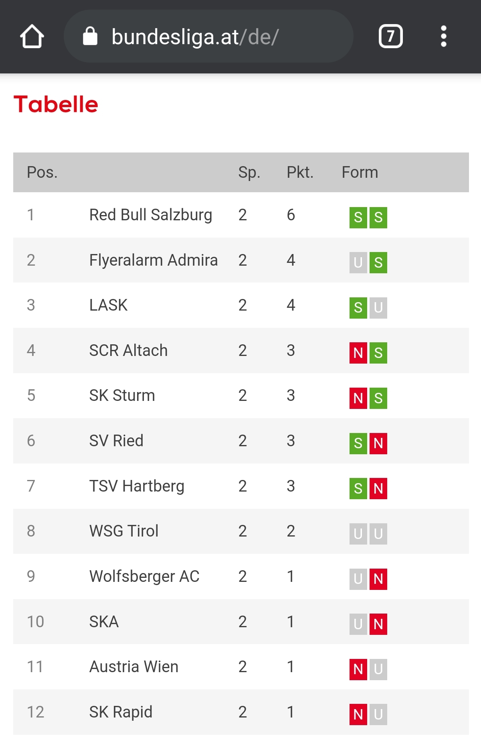This screenshot has width=481, height=746.
Task: Click the red N form badge for SCR Altach
Action: pos(358,353)
